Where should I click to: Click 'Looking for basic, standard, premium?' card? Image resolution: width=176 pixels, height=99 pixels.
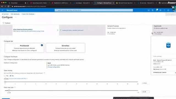coord(82,30)
